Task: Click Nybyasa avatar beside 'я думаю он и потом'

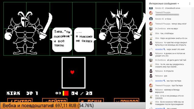Action: (x=151, y=54)
